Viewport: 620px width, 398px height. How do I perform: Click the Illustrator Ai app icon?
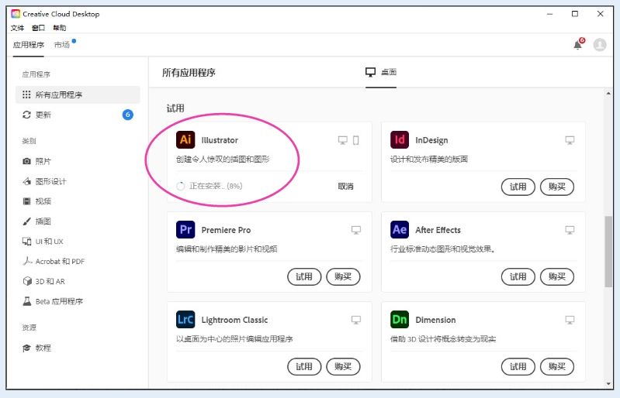click(x=185, y=139)
